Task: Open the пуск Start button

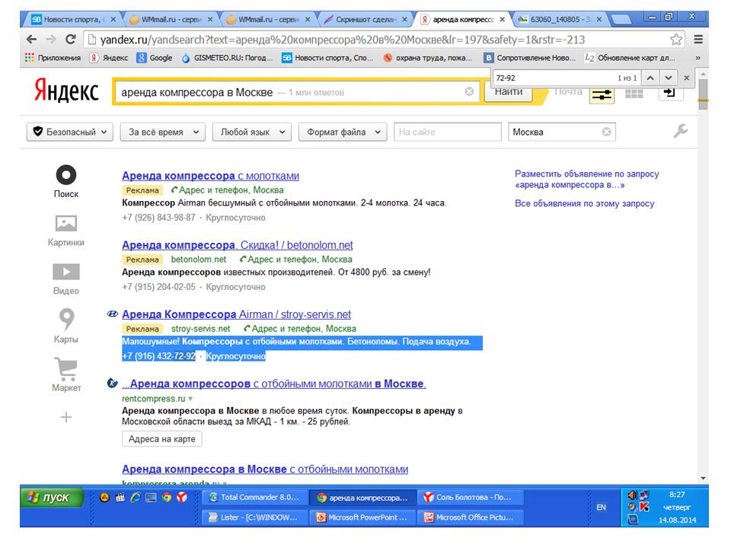Action: [x=52, y=497]
